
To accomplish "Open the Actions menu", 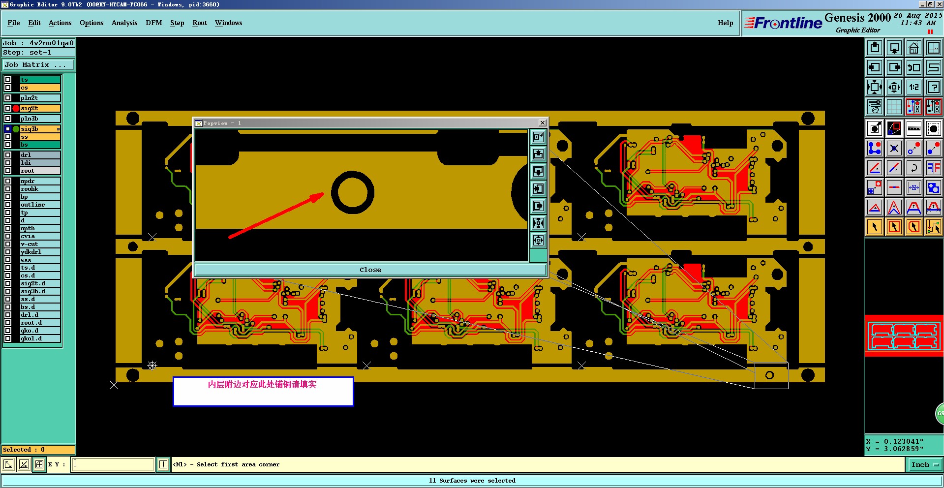I will click(x=60, y=23).
